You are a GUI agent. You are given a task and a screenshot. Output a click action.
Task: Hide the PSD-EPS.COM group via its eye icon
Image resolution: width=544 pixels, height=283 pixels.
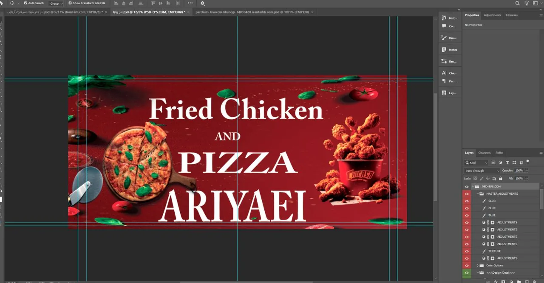coord(467,187)
